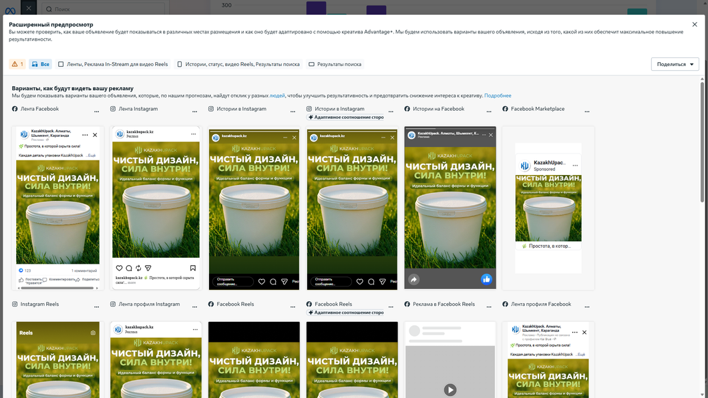Show the warnings tab with 1 issue
The image size is (708, 398).
click(17, 64)
